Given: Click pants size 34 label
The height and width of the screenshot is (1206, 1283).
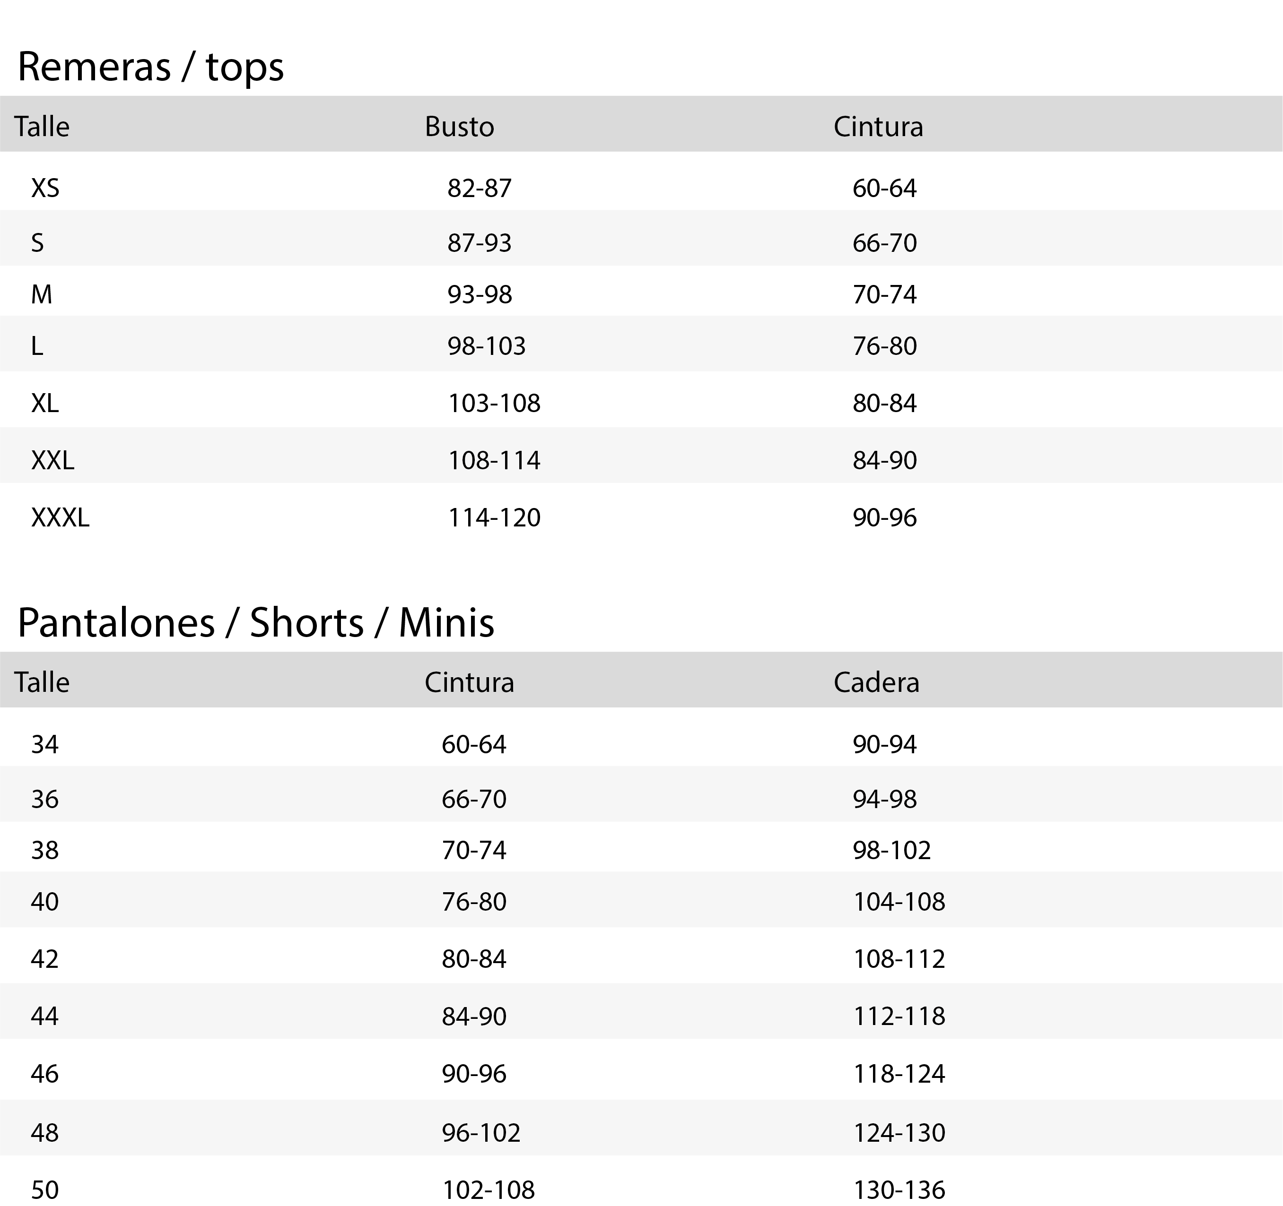Looking at the screenshot, I should click(x=44, y=744).
